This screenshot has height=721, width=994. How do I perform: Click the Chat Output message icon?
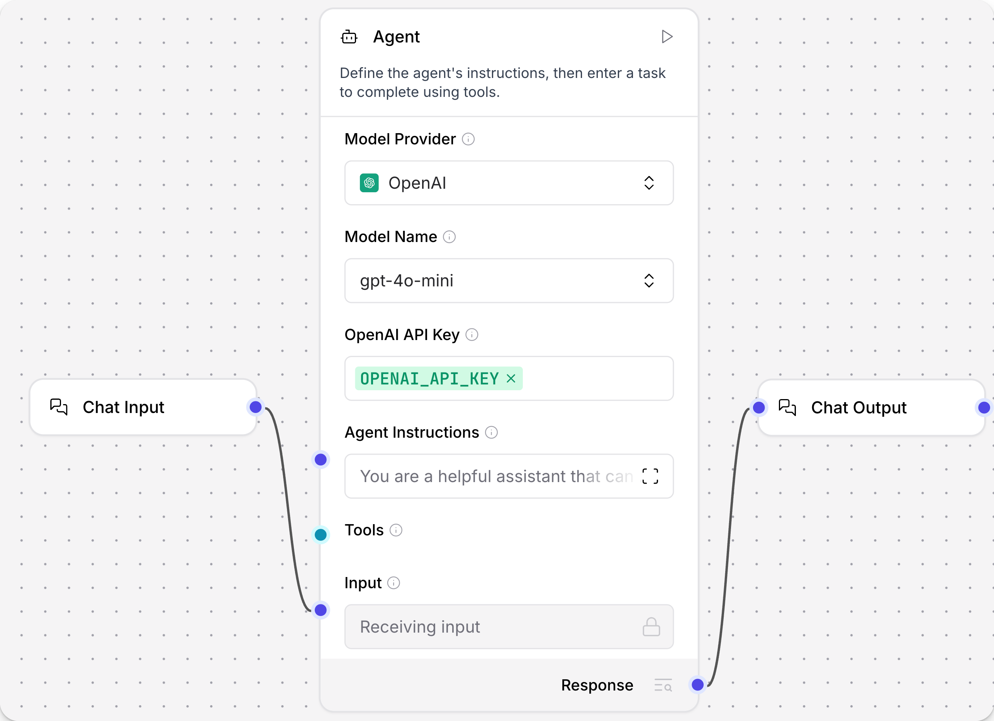coord(787,407)
